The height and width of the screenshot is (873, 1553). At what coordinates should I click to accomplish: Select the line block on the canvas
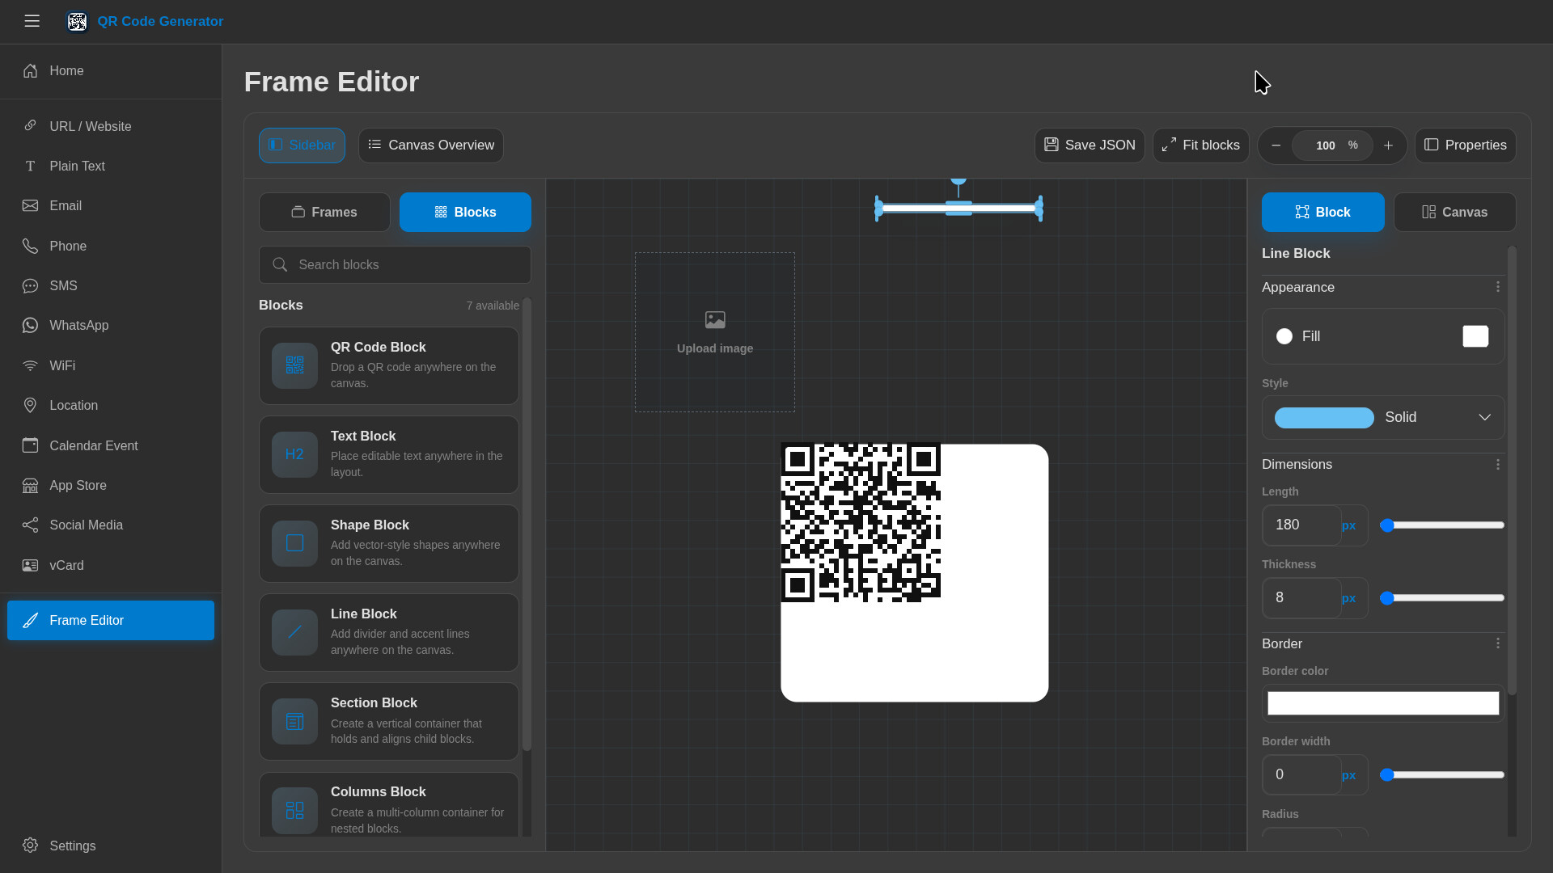click(958, 209)
